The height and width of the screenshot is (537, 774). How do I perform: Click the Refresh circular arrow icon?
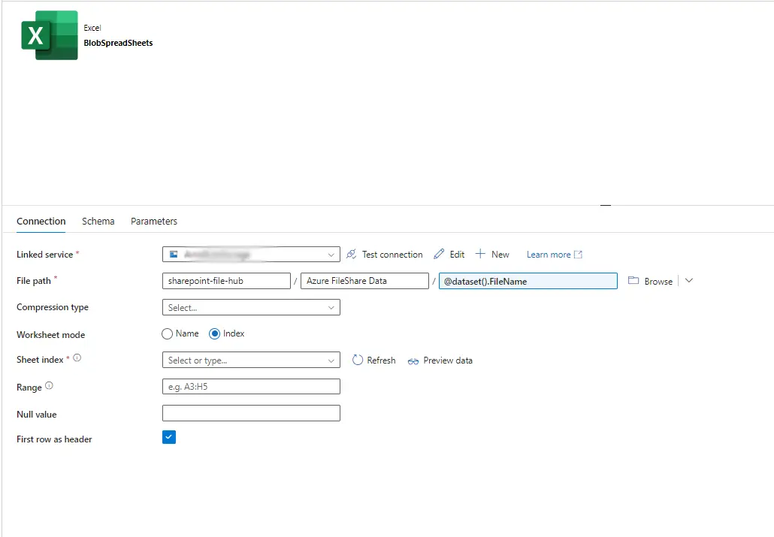[x=358, y=361]
